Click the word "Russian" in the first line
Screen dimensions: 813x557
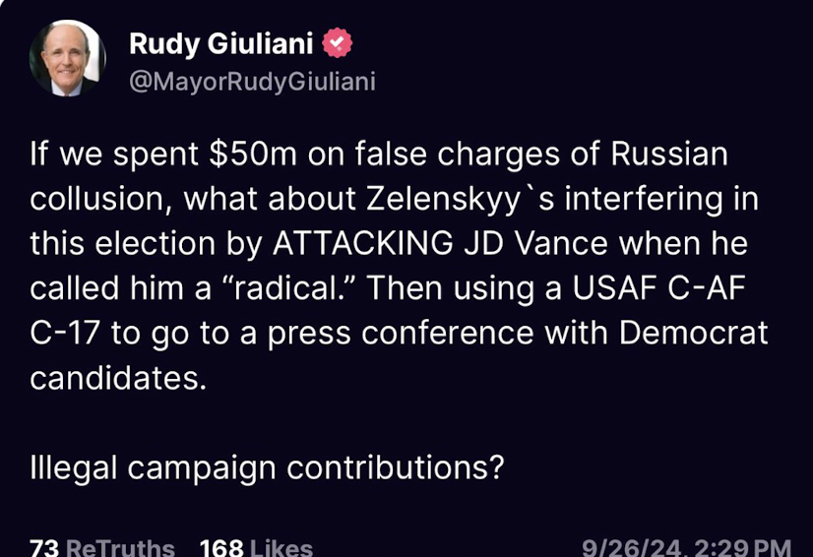668,154
